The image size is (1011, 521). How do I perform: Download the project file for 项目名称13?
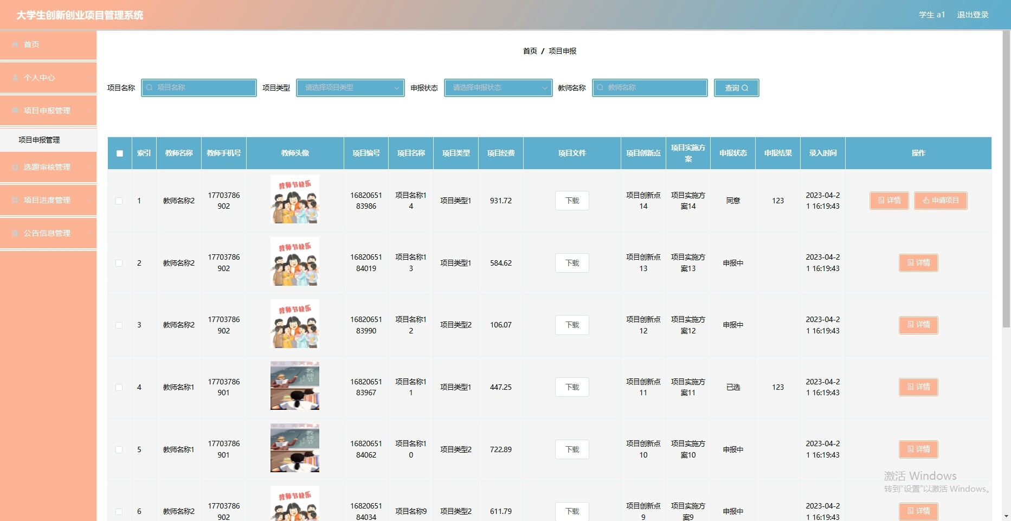coord(572,263)
